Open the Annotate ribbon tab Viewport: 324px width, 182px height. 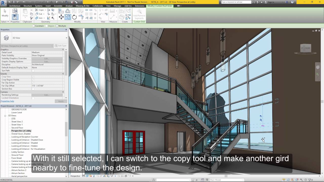pyautogui.click(x=58, y=6)
